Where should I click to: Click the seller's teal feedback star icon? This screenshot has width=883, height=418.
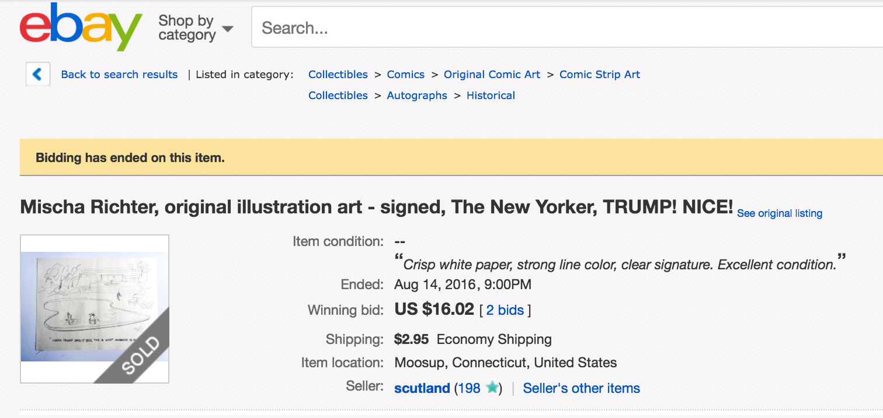coord(492,388)
